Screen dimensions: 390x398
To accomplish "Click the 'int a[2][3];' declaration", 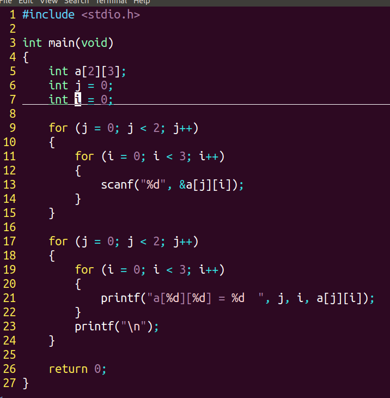I will coord(87,71).
